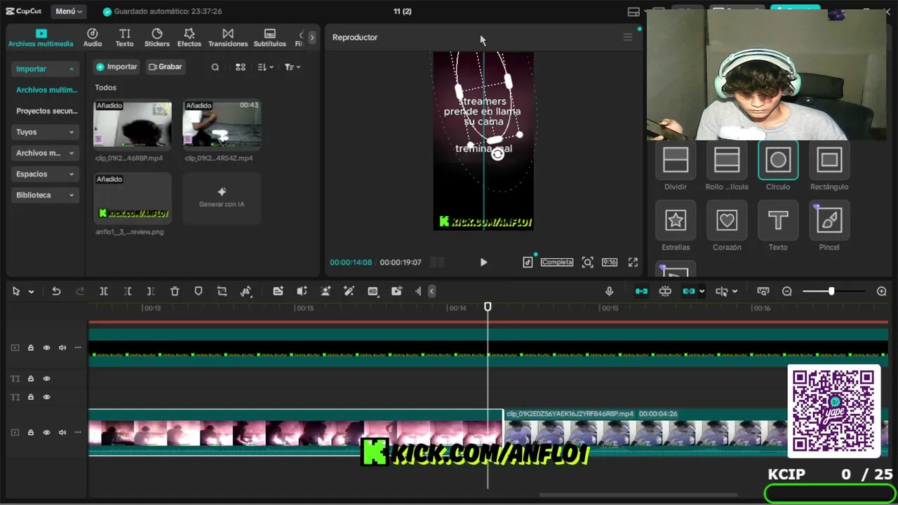Image resolution: width=898 pixels, height=505 pixels.
Task: Click the Completa quality button in player
Action: (556, 262)
